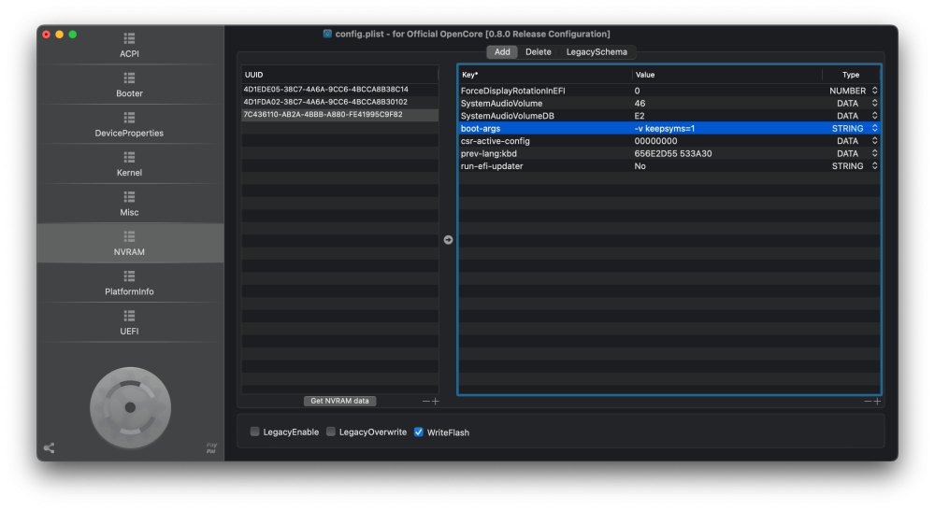Viewport: 935px width, 510px height.
Task: Click the share icon in sidebar
Action: 49,448
